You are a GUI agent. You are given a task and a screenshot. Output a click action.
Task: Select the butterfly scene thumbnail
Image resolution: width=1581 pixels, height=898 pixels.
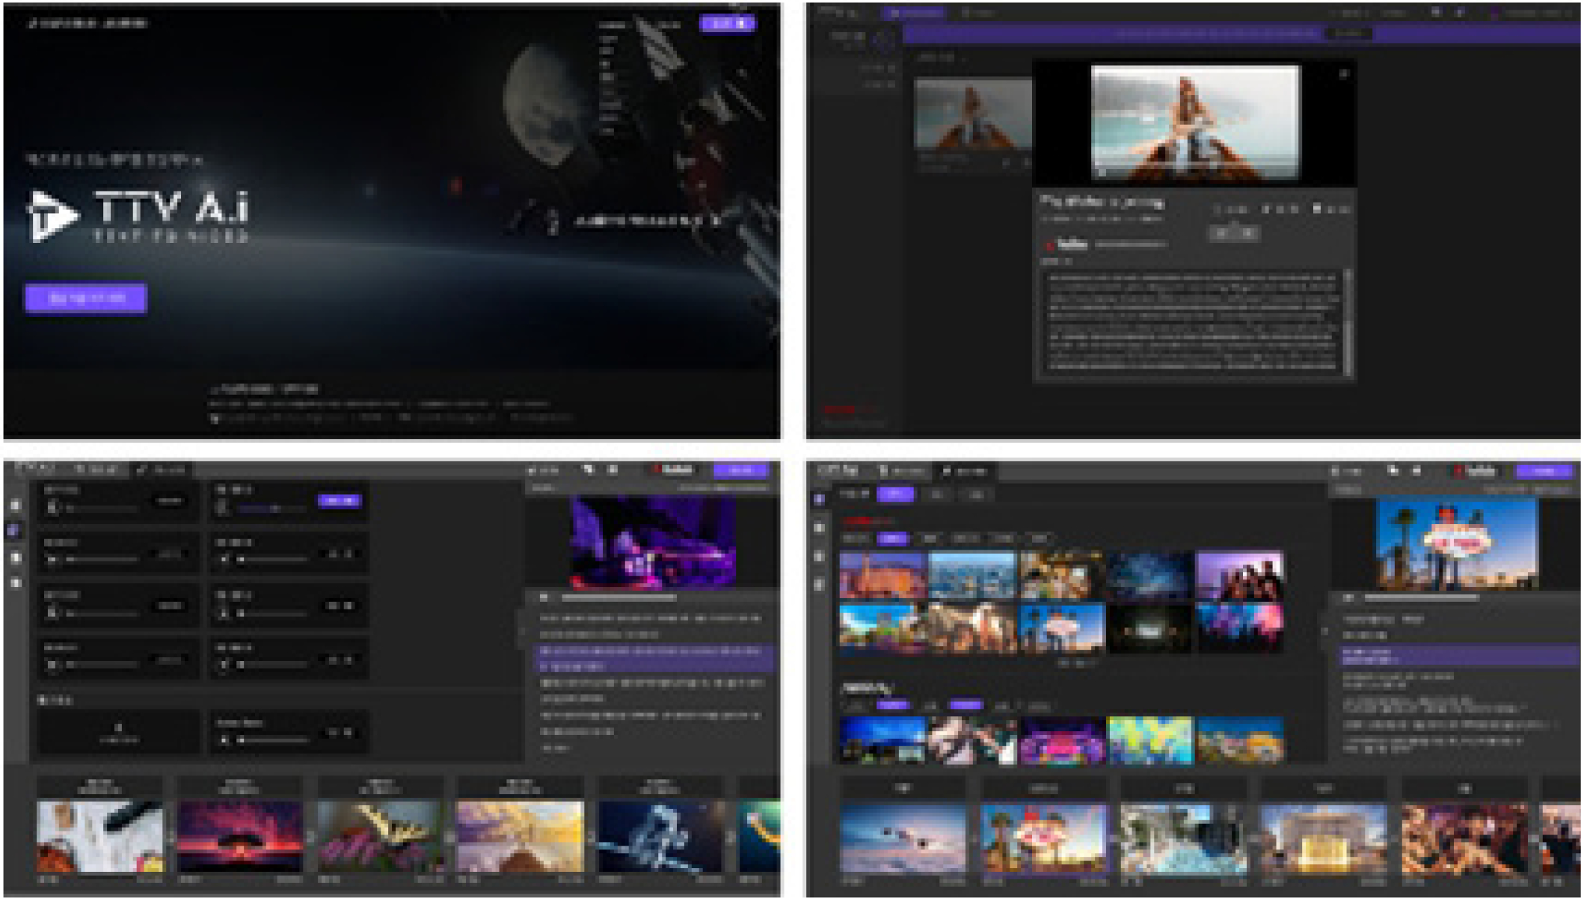[379, 835]
